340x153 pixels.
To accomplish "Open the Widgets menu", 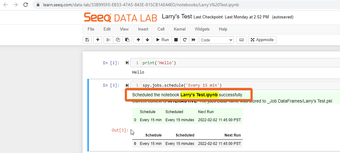I will click(202, 29).
